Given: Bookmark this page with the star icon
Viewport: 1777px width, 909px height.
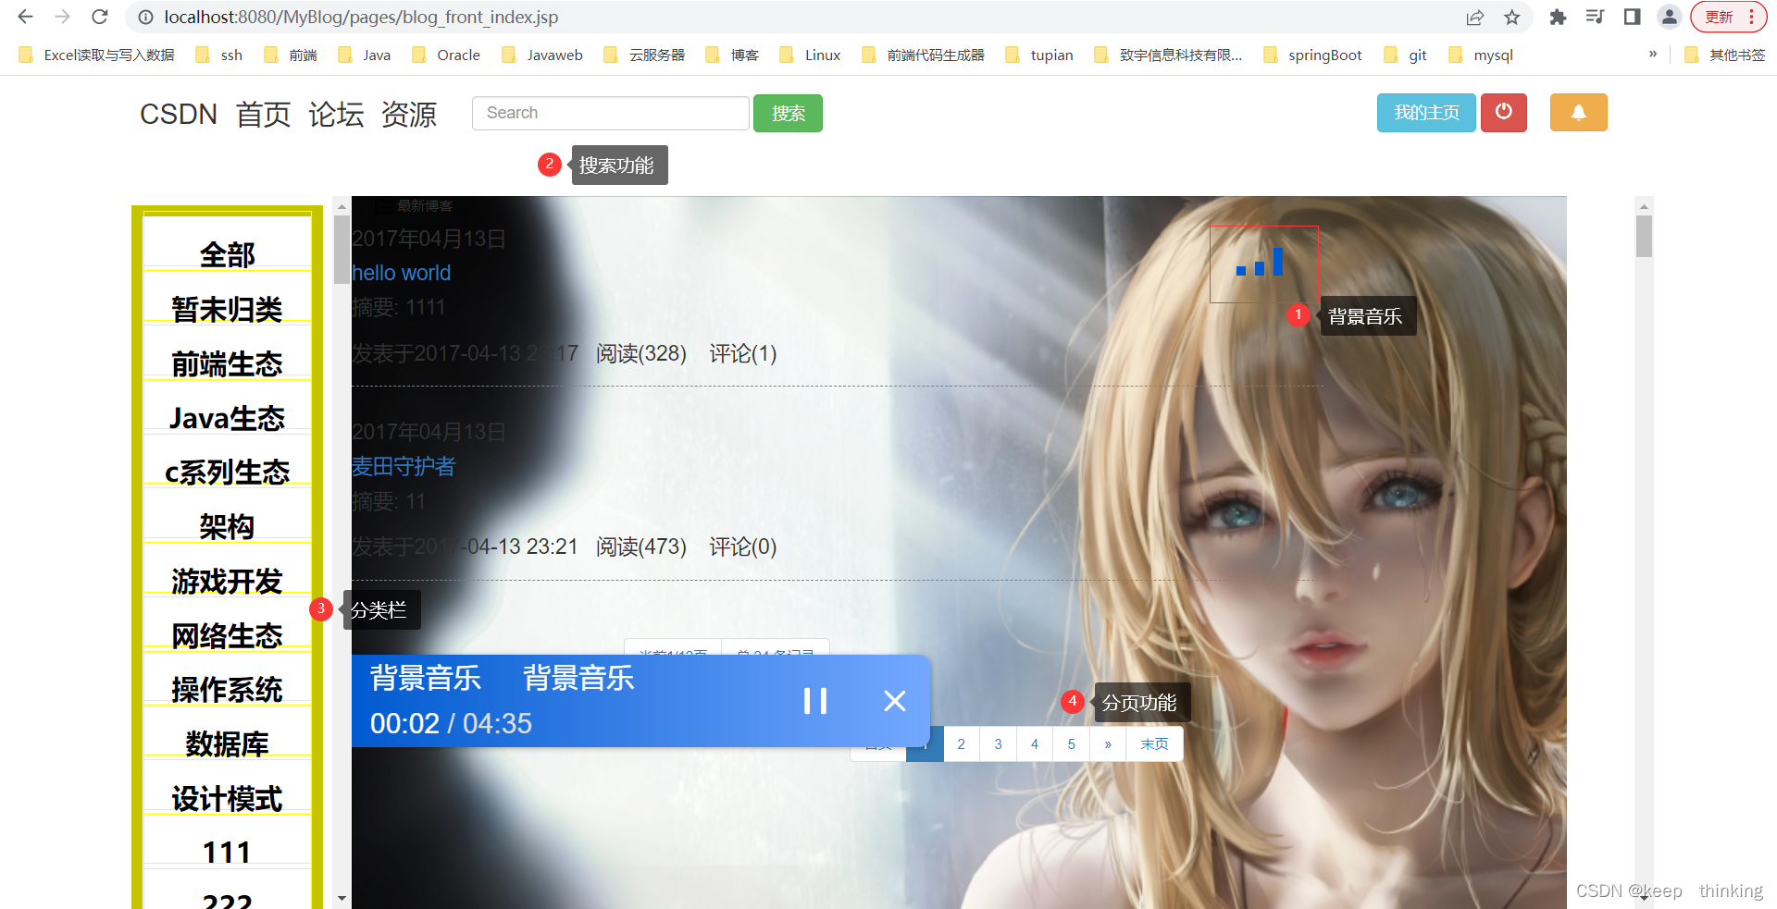Looking at the screenshot, I should (x=1512, y=17).
